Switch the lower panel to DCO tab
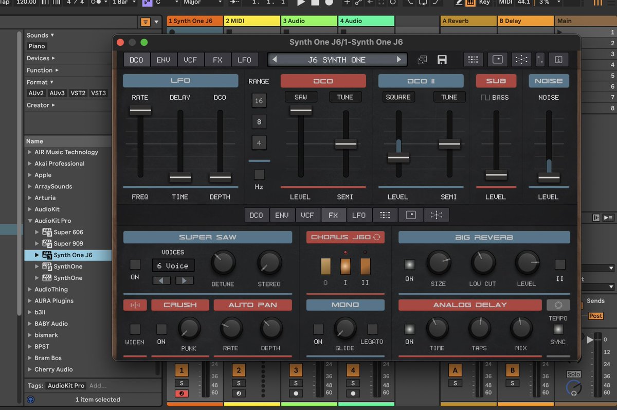This screenshot has height=410, width=617. tap(256, 215)
